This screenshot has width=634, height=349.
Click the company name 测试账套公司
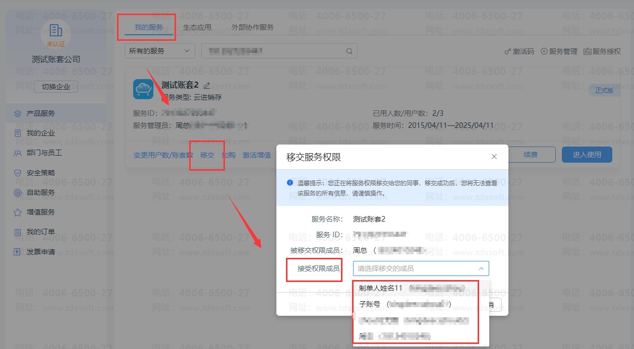[x=56, y=59]
